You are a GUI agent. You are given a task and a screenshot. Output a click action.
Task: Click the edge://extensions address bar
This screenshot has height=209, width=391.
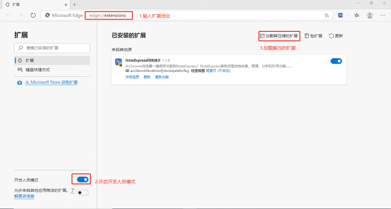click(187, 15)
